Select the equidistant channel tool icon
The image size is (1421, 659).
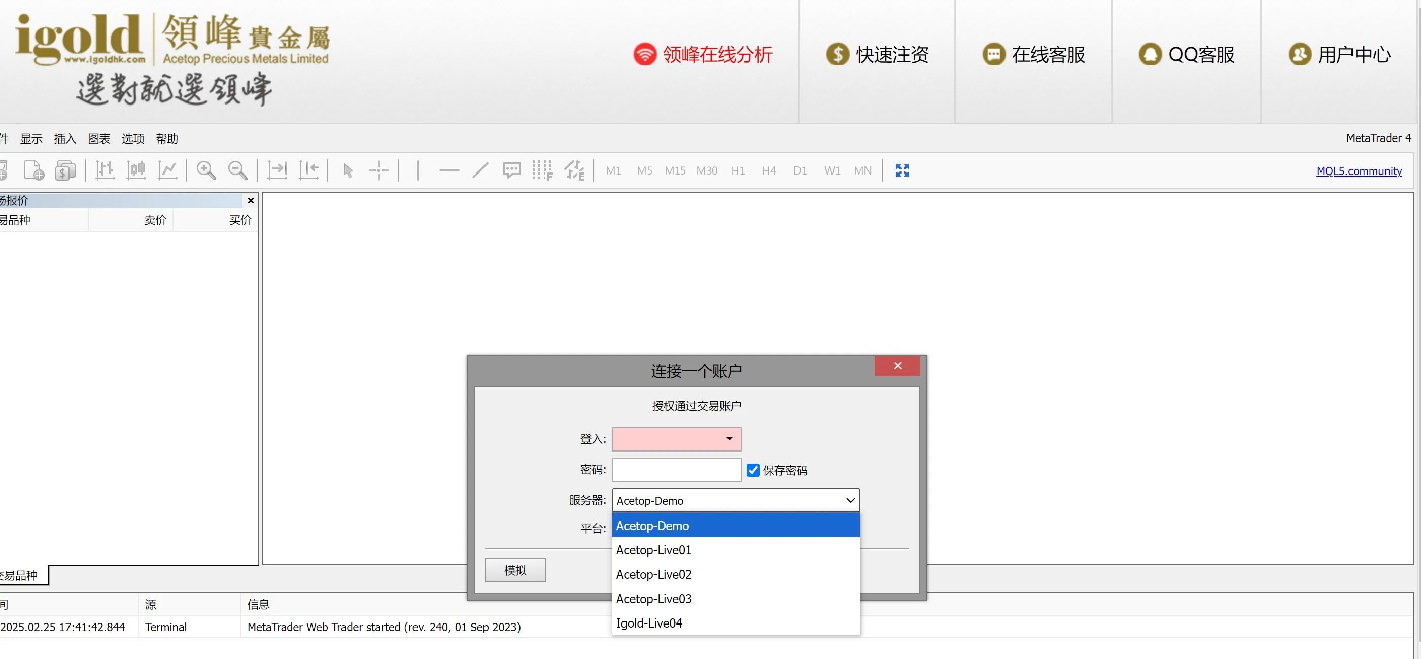point(574,170)
